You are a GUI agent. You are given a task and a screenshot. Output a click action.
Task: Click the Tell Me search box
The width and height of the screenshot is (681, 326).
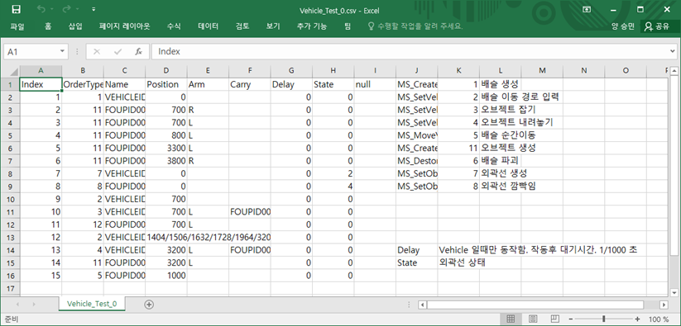(415, 26)
